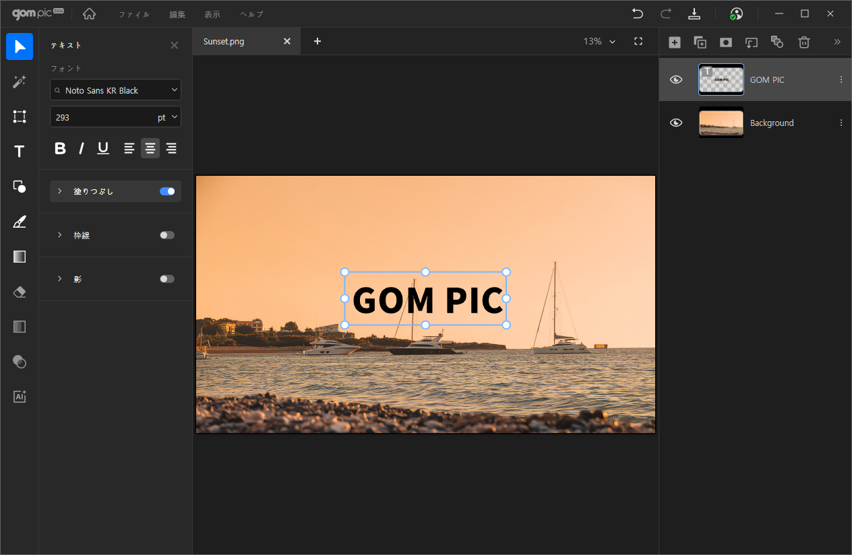This screenshot has height=555, width=852.
Task: Hide the GOM PIC layer
Action: (x=676, y=79)
